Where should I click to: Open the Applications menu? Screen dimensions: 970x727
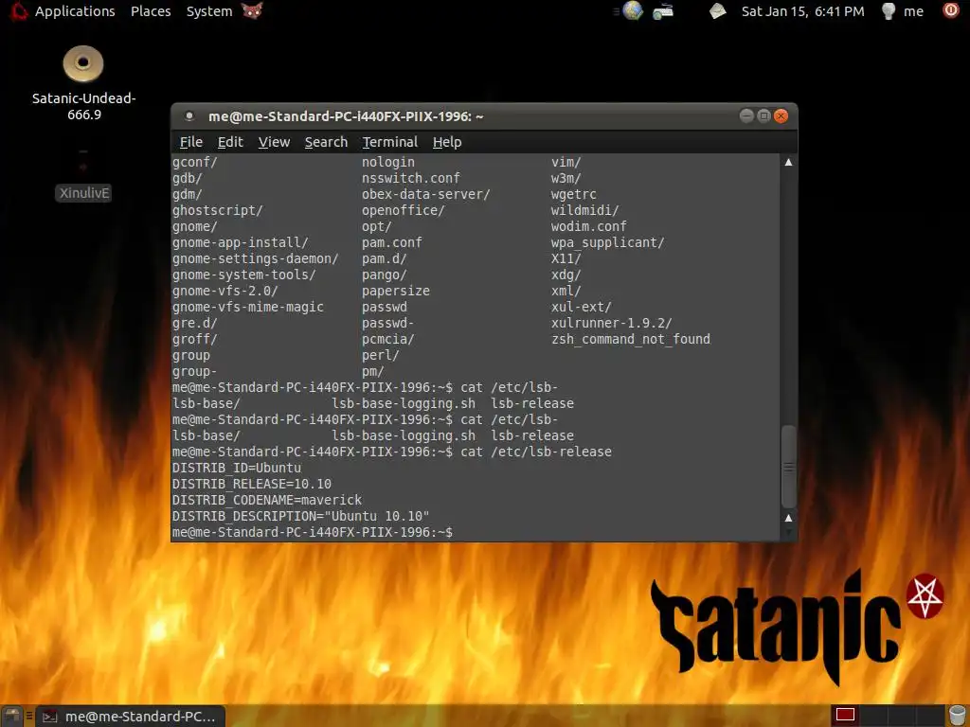(x=74, y=11)
